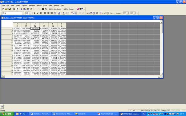Click the Paste clipboard icon
Image resolution: width=186 pixels, height=116 pixels.
[x=28, y=9]
